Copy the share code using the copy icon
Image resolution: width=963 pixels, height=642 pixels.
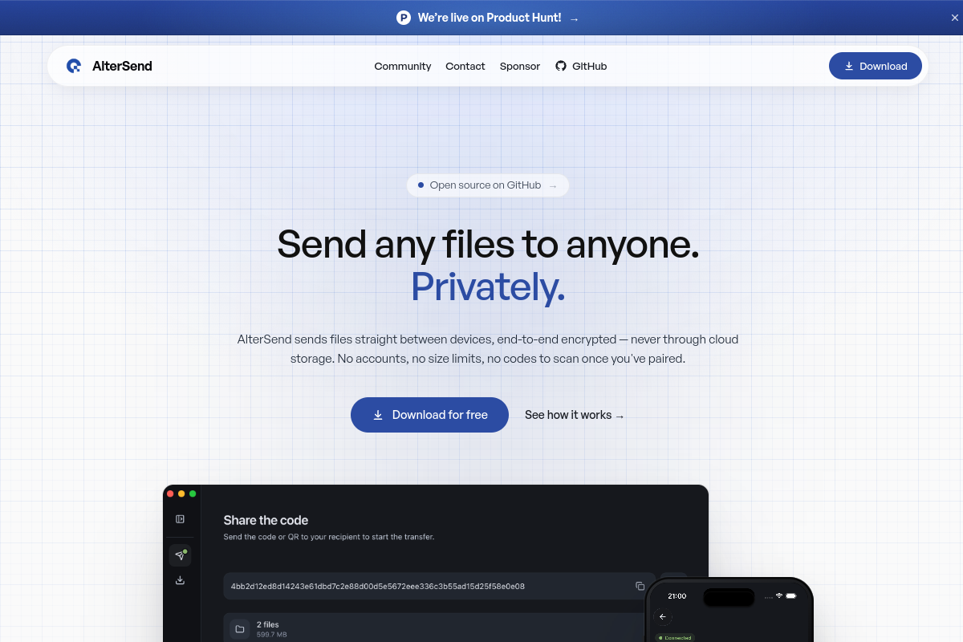[x=640, y=586]
